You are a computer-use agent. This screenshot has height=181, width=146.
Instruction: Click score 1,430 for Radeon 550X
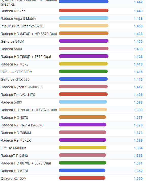pyautogui.click(x=138, y=49)
